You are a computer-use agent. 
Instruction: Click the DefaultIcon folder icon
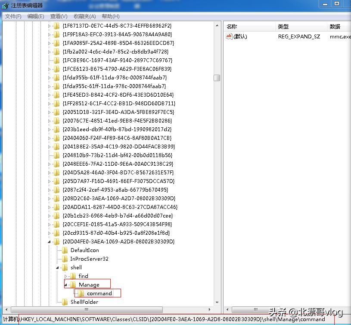(65, 250)
